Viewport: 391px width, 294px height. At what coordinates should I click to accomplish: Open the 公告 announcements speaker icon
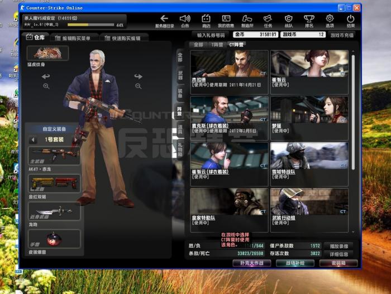click(x=185, y=21)
